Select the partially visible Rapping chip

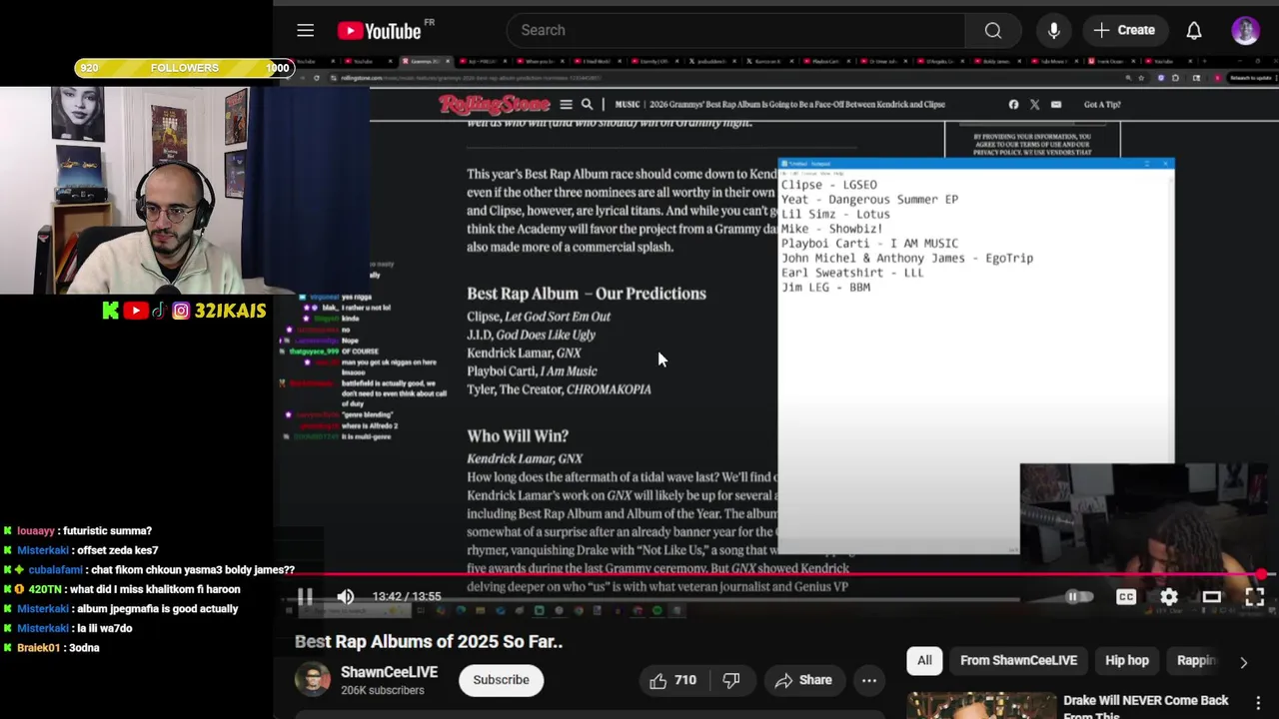[1195, 660]
